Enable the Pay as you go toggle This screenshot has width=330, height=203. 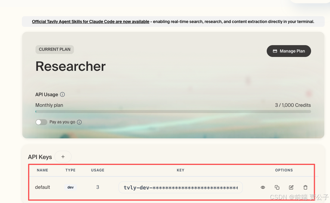tap(41, 122)
